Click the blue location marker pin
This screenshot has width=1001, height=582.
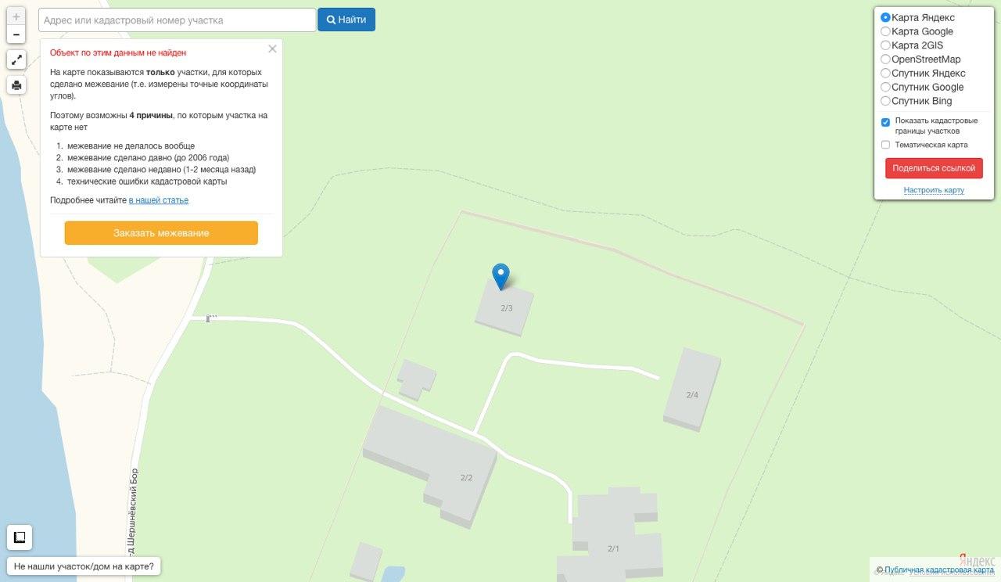coord(500,277)
